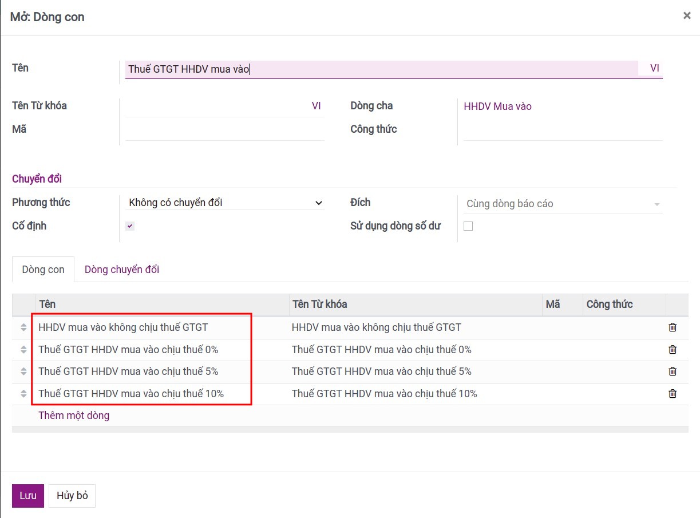
Task: Open 'Dòng cha' field showing HHDV Mua vào
Action: 497,106
